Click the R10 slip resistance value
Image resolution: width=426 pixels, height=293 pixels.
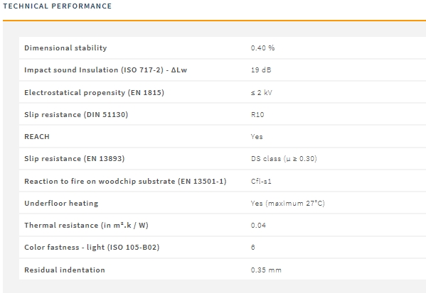[x=257, y=114]
